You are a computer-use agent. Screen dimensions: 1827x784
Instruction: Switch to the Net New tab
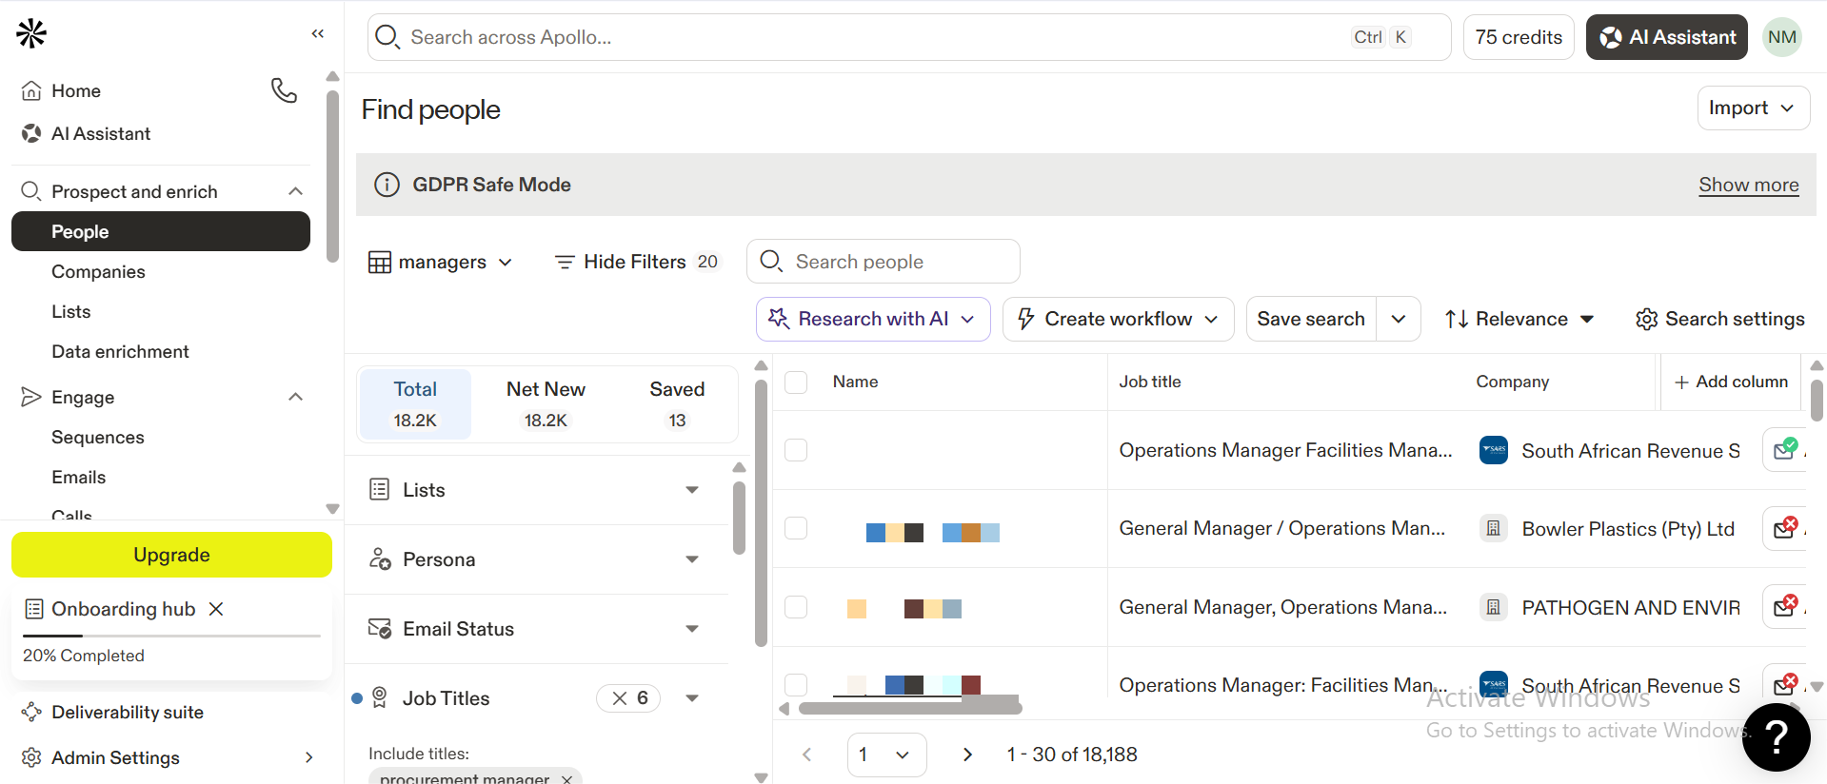546,403
